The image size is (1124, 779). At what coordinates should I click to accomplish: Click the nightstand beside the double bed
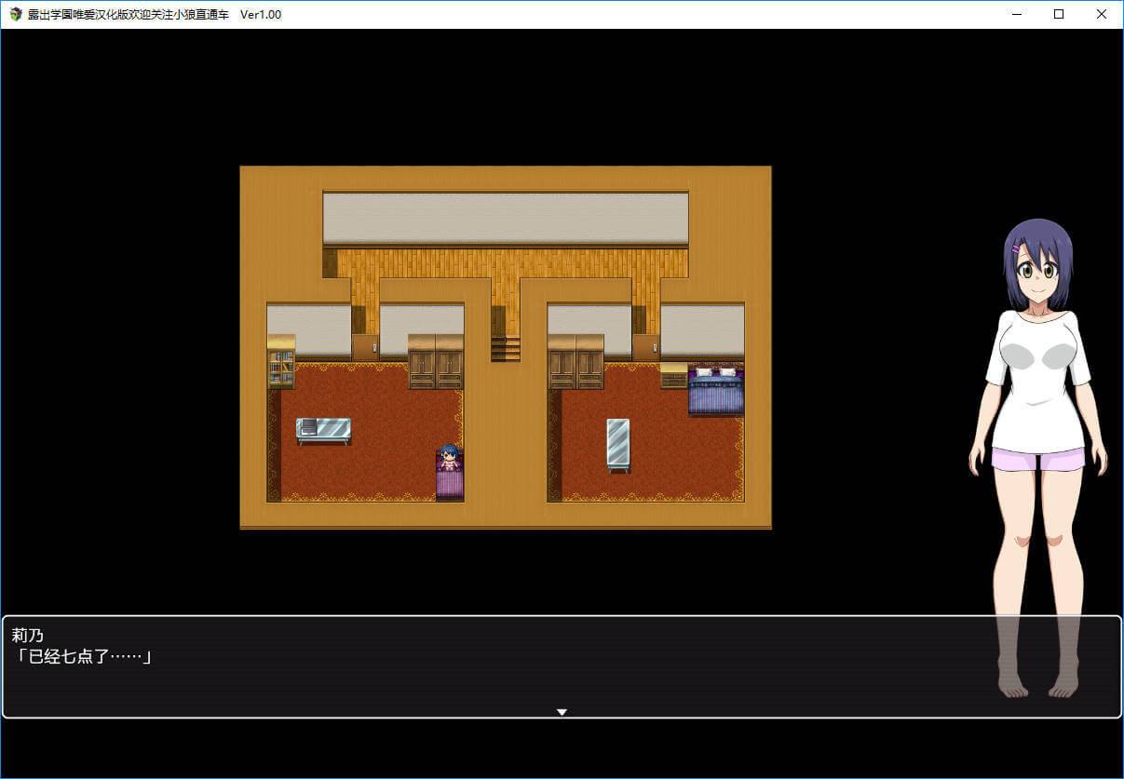pyautogui.click(x=673, y=375)
